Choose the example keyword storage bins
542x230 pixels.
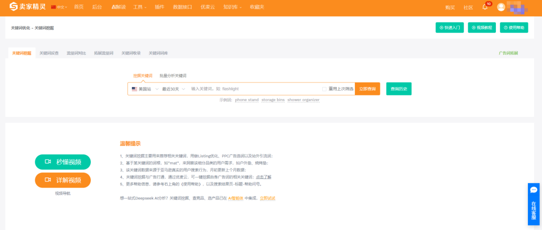tap(273, 100)
